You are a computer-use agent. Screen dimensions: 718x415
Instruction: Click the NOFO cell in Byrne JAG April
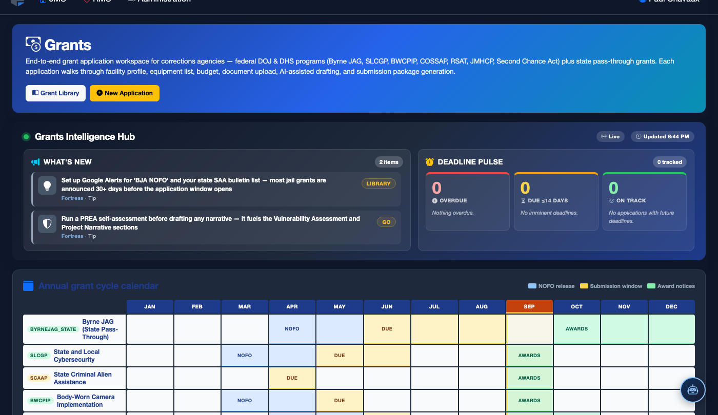point(292,329)
